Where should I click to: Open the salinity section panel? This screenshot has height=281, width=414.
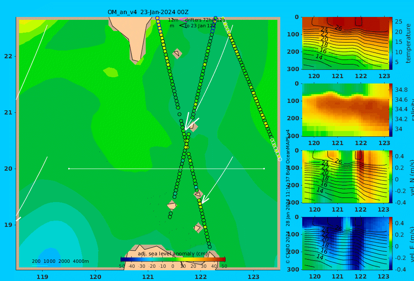click(x=345, y=110)
